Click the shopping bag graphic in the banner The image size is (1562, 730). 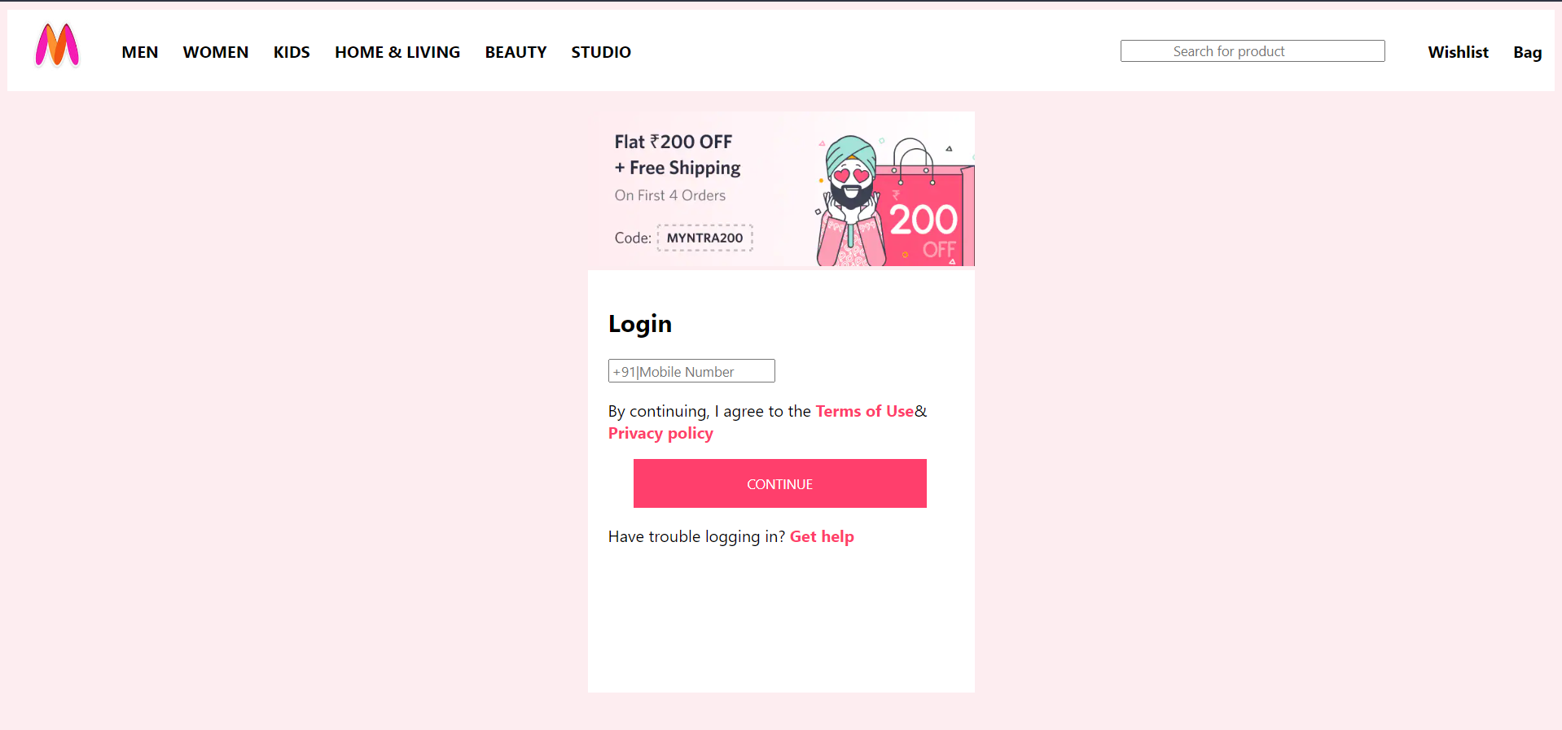[x=924, y=208]
